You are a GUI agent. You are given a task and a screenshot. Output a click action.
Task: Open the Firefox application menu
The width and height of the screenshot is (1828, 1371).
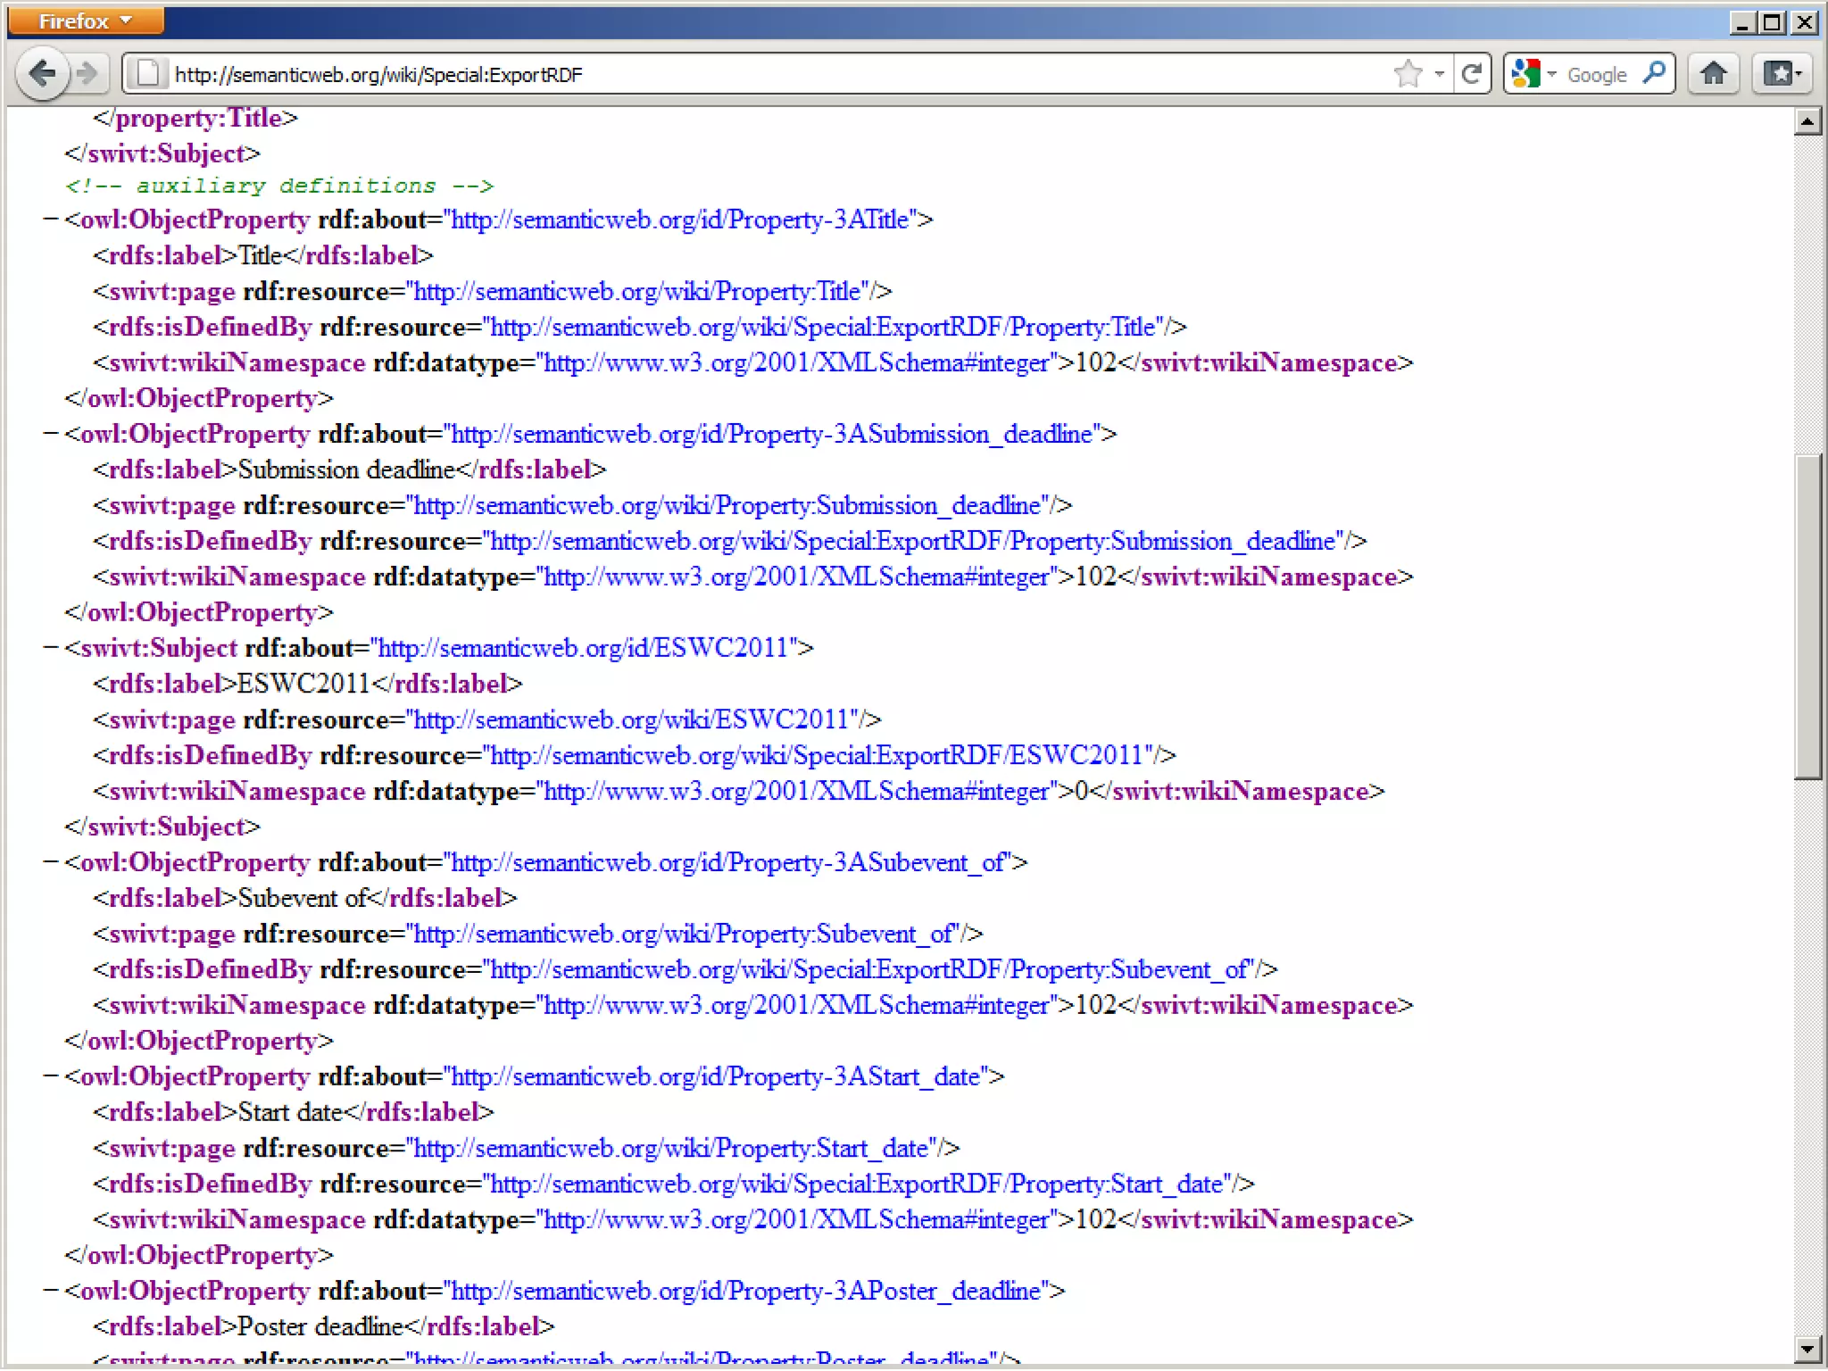pyautogui.click(x=85, y=21)
